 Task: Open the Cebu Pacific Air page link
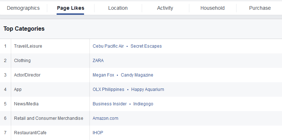point(108,46)
